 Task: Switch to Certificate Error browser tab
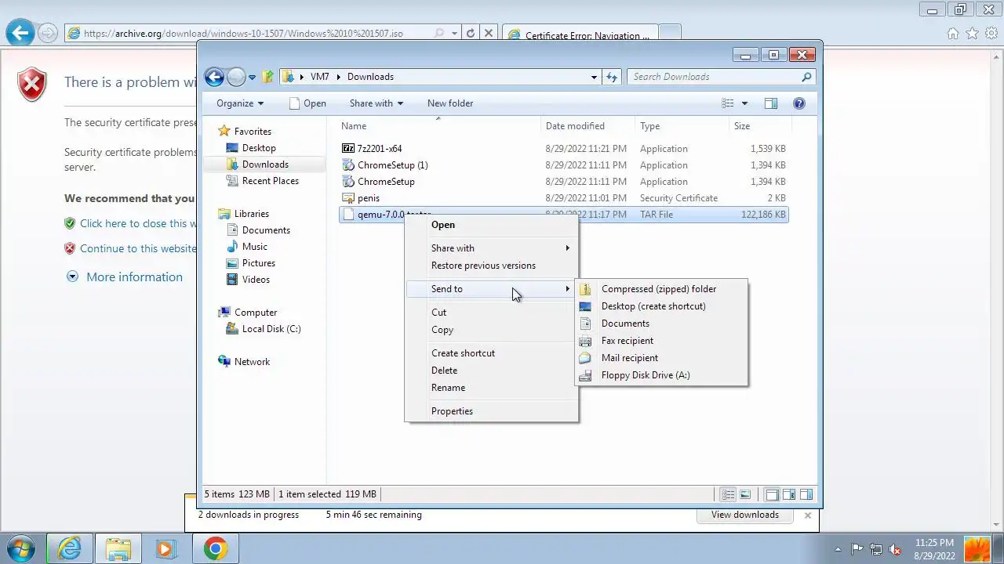[x=579, y=35]
